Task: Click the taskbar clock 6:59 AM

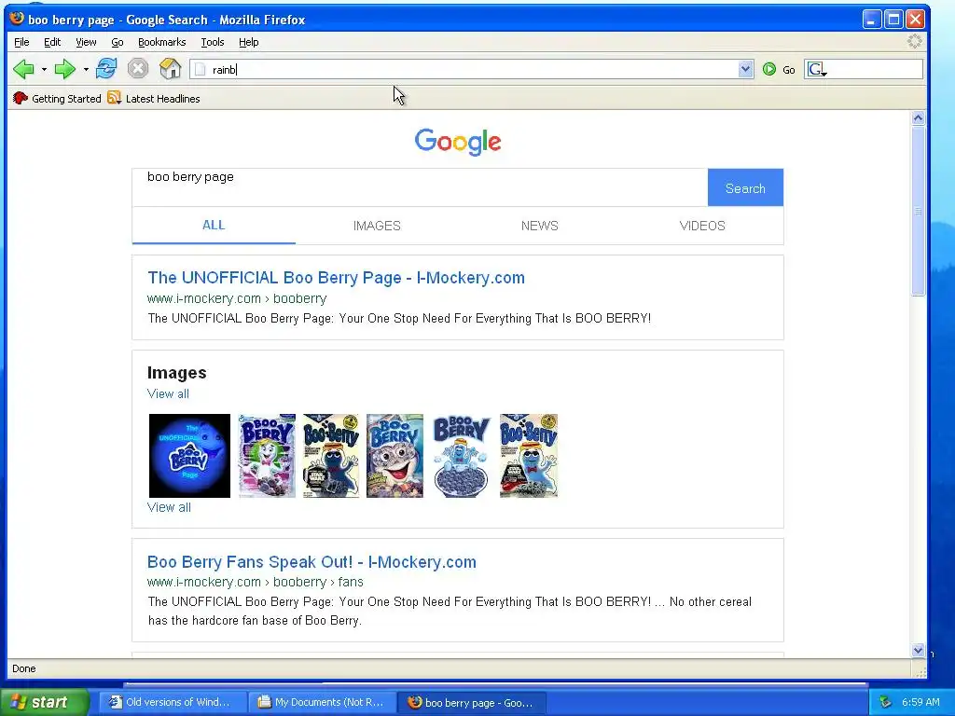Action: click(920, 702)
